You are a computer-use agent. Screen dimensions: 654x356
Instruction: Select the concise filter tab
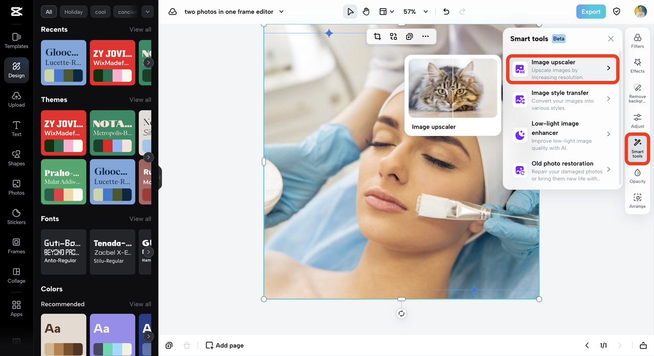127,12
